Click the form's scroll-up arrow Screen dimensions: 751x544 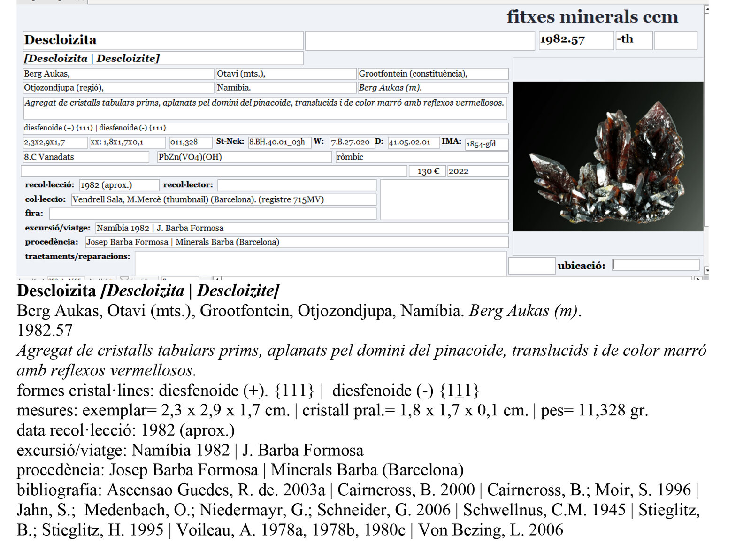pyautogui.click(x=706, y=10)
